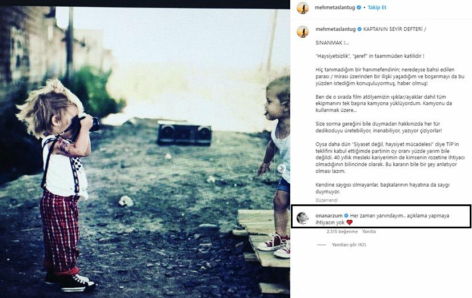The width and height of the screenshot is (472, 298).
Task: Click the onanarzum username in the comment
Action: click(x=329, y=216)
